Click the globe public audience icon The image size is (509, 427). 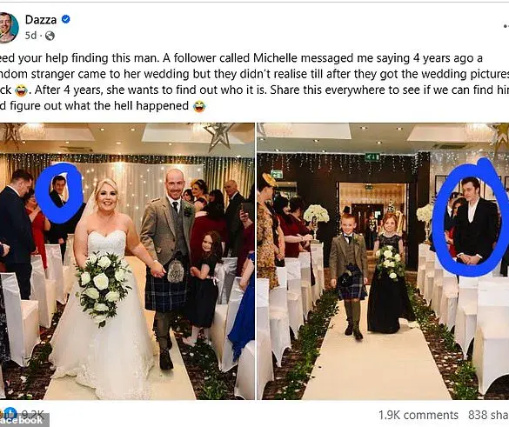point(50,36)
